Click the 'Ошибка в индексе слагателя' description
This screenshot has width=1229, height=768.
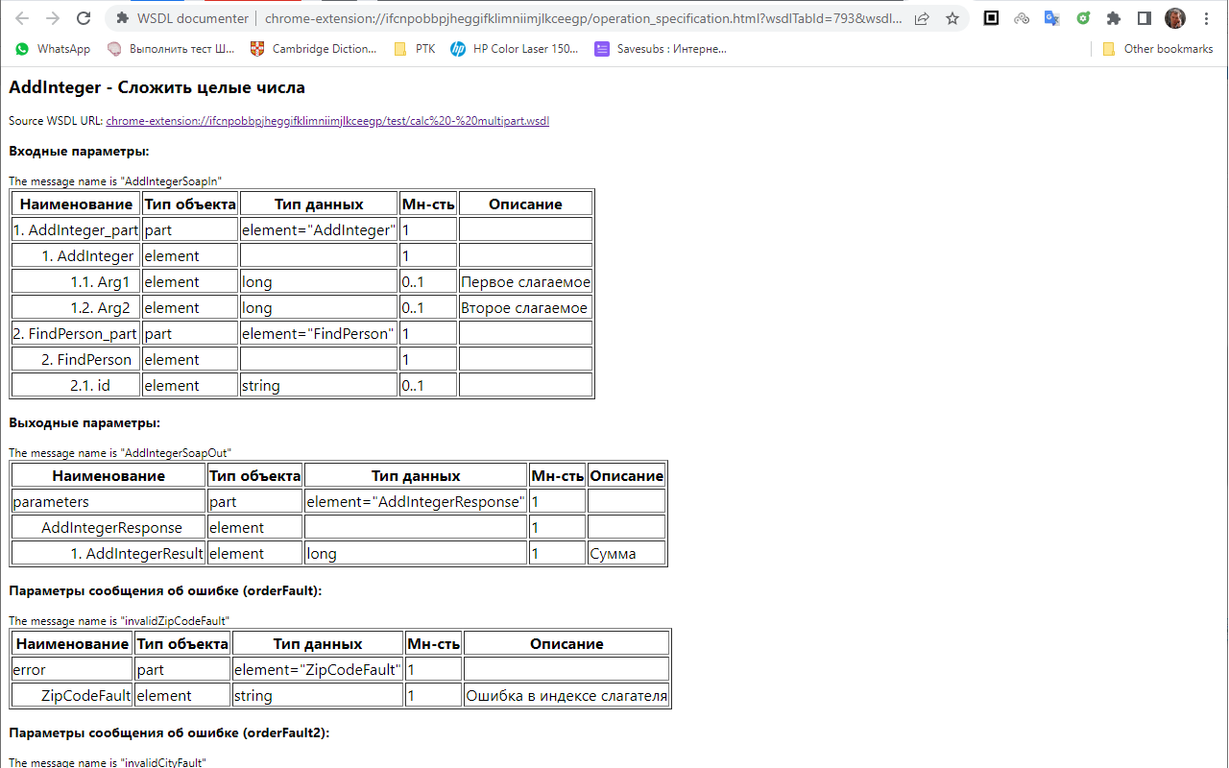click(x=566, y=695)
